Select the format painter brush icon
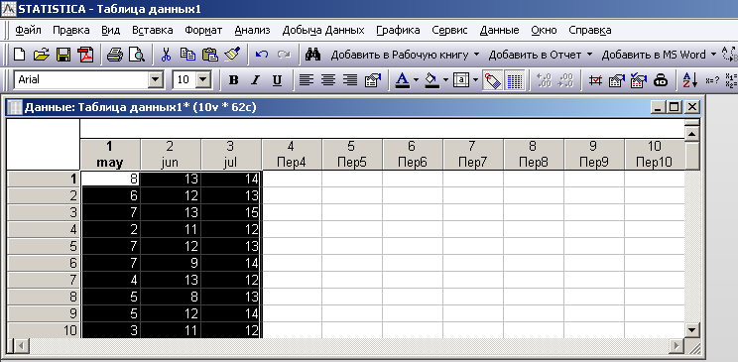 pyautogui.click(x=232, y=55)
